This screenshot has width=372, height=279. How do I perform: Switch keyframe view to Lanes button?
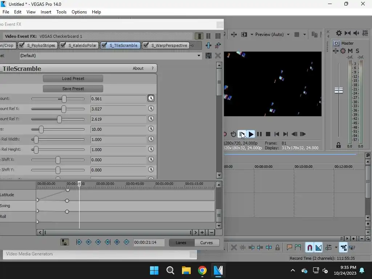coord(181,242)
